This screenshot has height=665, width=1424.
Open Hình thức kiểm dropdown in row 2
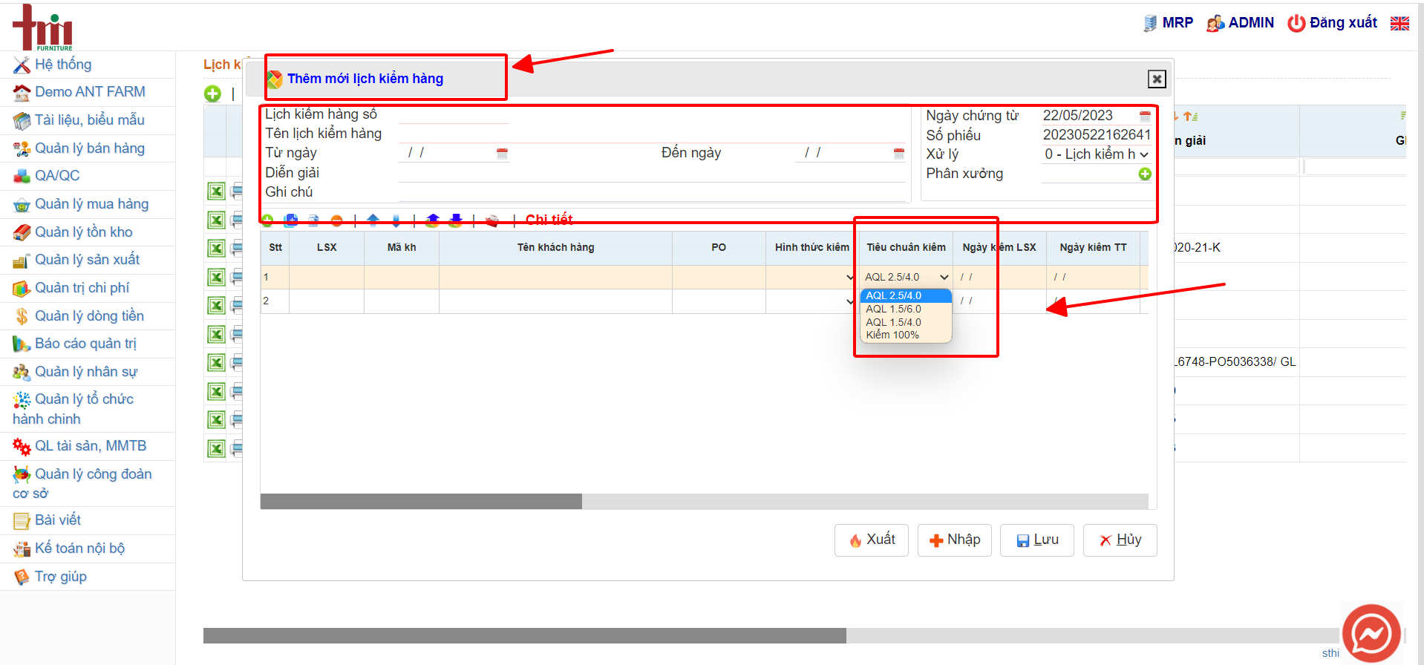point(811,301)
